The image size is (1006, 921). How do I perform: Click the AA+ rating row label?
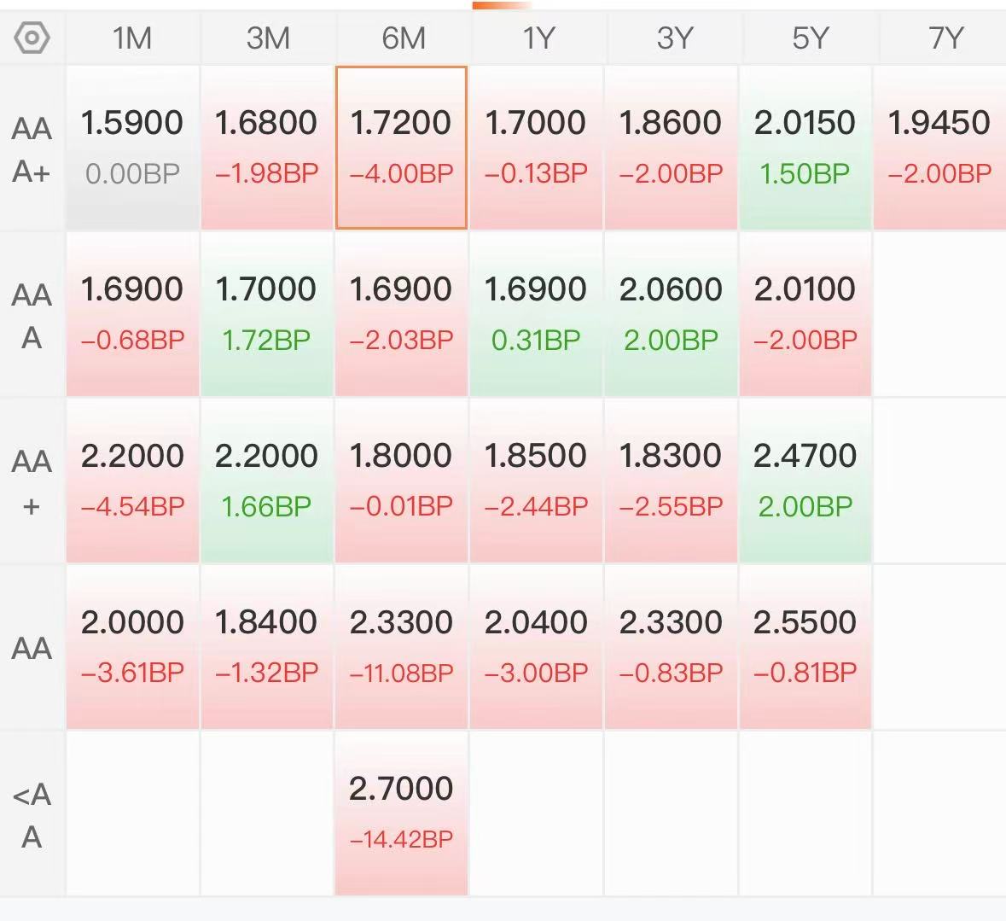click(x=32, y=482)
